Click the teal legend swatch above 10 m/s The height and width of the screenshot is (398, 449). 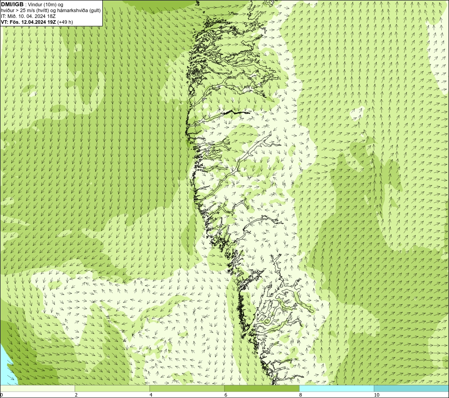411,388
